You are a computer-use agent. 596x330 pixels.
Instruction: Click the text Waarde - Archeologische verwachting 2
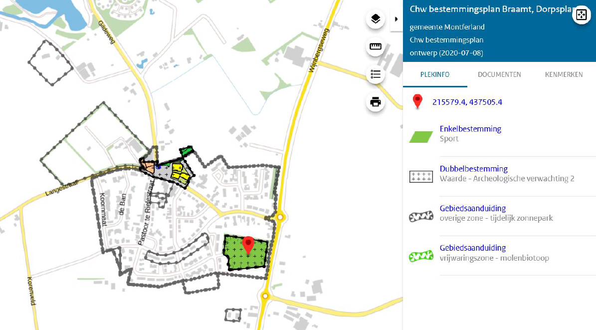coord(507,179)
